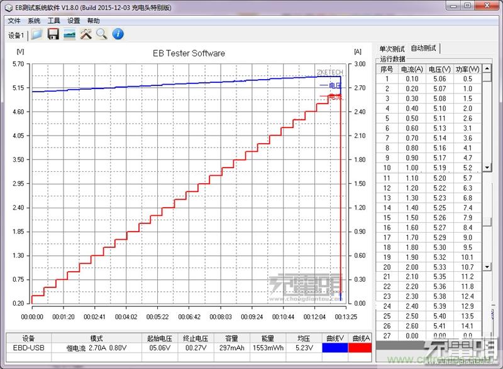Screen dimensions: 503x369
Task: Select the 自动测试 tab
Action: (424, 48)
